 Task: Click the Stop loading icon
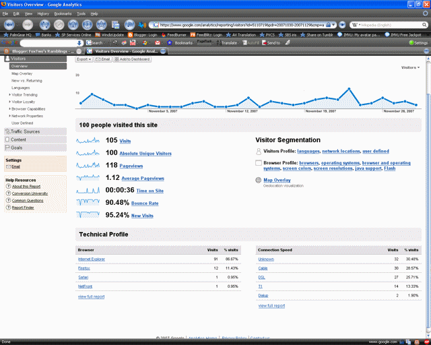(59, 25)
